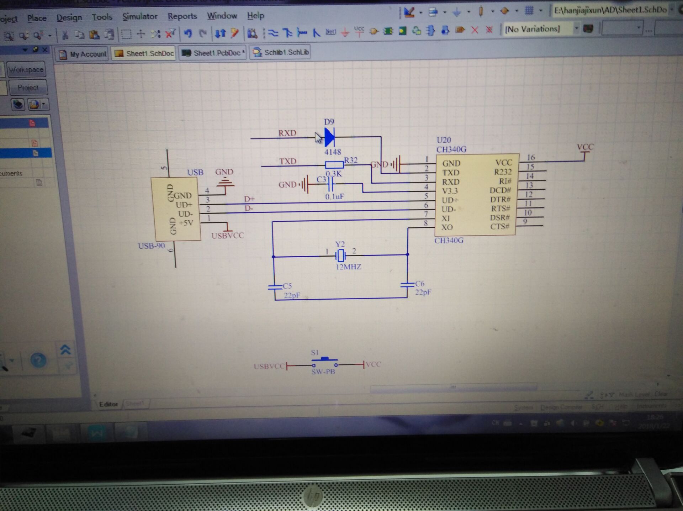Expand the grid settings dropdown arrow
Viewport: 683px width, 511px height.
(541, 11)
